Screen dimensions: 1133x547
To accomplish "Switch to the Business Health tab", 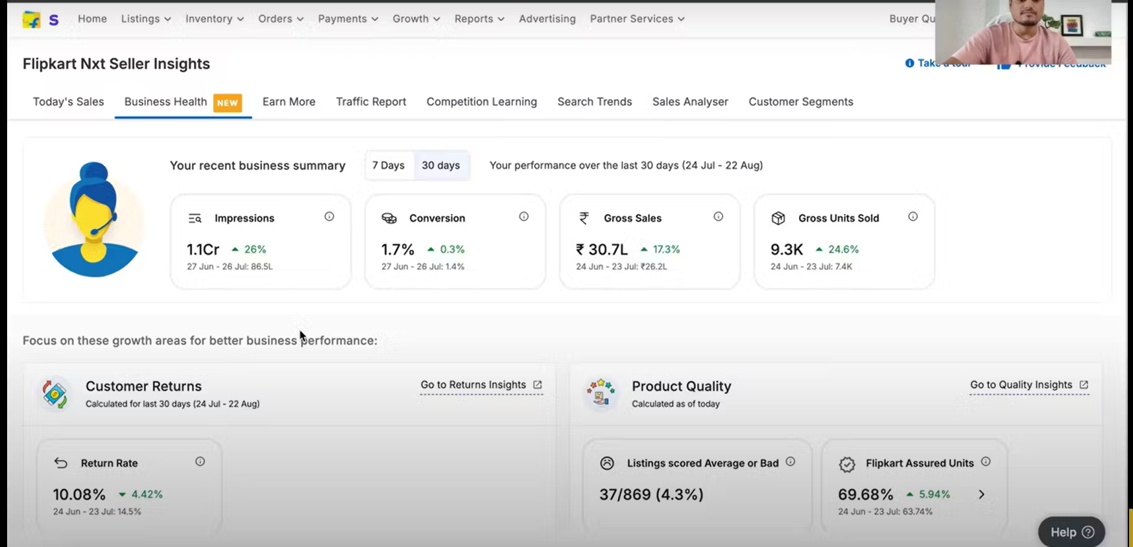I will point(183,102).
